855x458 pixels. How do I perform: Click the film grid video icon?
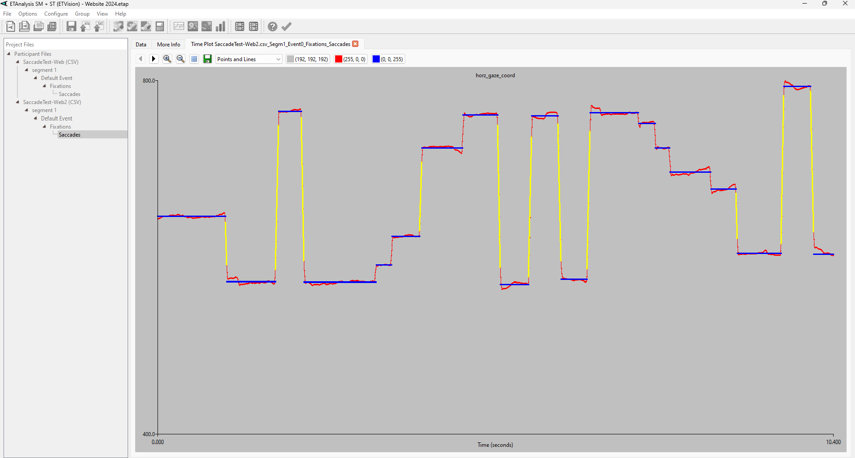click(253, 26)
